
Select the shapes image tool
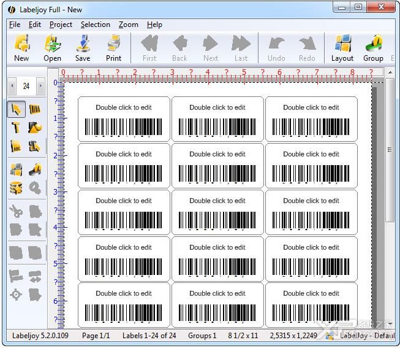pos(35,127)
